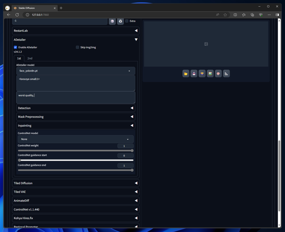Click the page vertical scrollbar

280,176
